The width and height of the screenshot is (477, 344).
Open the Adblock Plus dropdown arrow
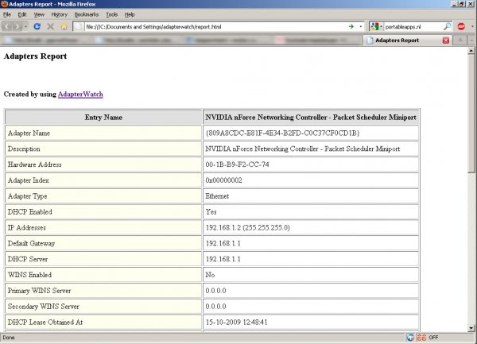click(472, 27)
